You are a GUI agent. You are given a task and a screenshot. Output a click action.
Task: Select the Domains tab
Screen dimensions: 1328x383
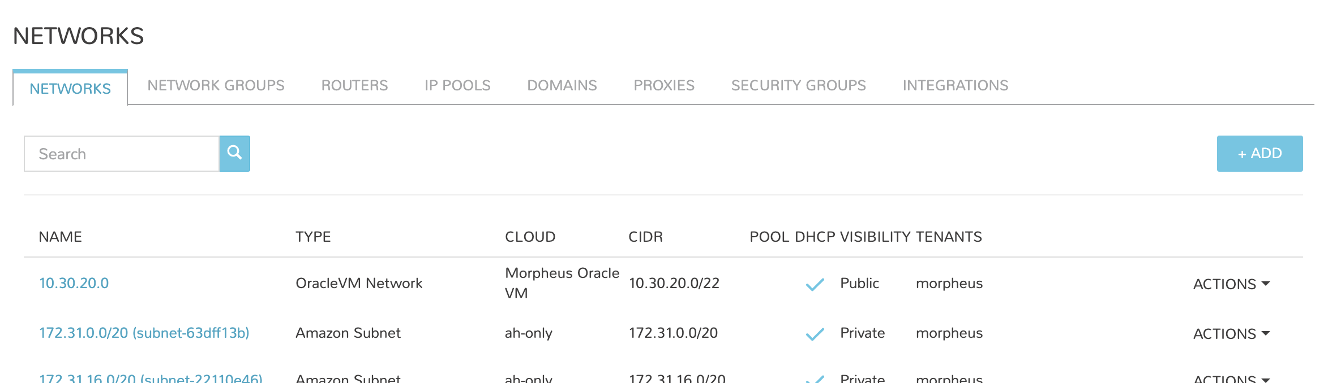point(562,85)
